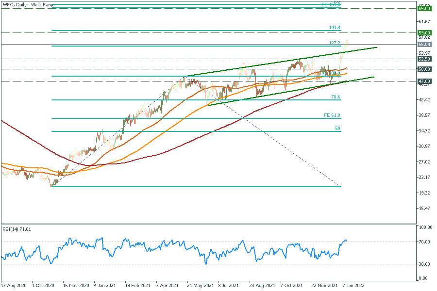Select the 59.00 price level label
437x291 pixels.
(424, 33)
